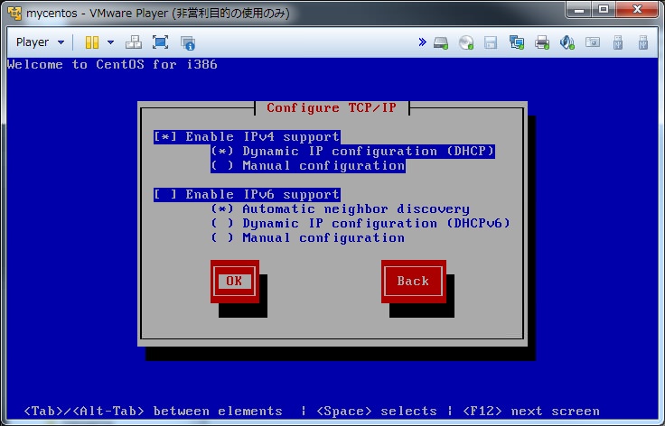Click the floppy disk device icon

pyautogui.click(x=491, y=42)
